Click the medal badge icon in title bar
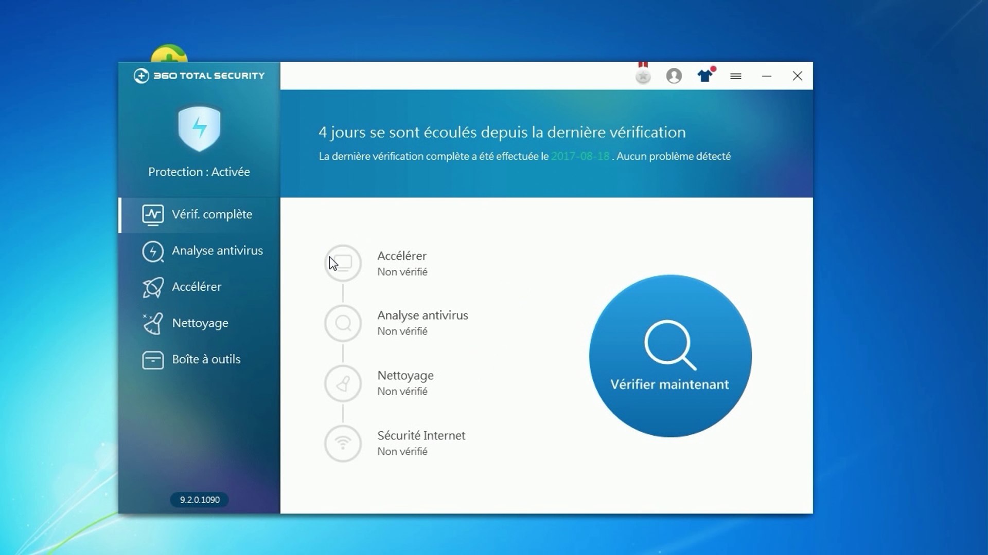The image size is (988, 555). pos(643,76)
